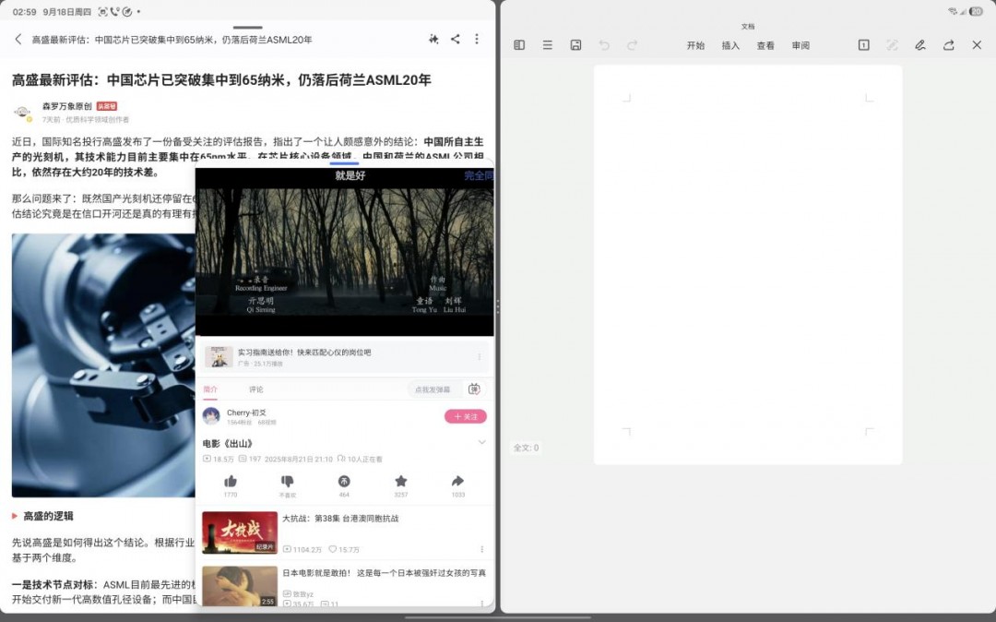Follow Cherry-初爻 with 关注 button
The height and width of the screenshot is (622, 996).
pos(466,417)
